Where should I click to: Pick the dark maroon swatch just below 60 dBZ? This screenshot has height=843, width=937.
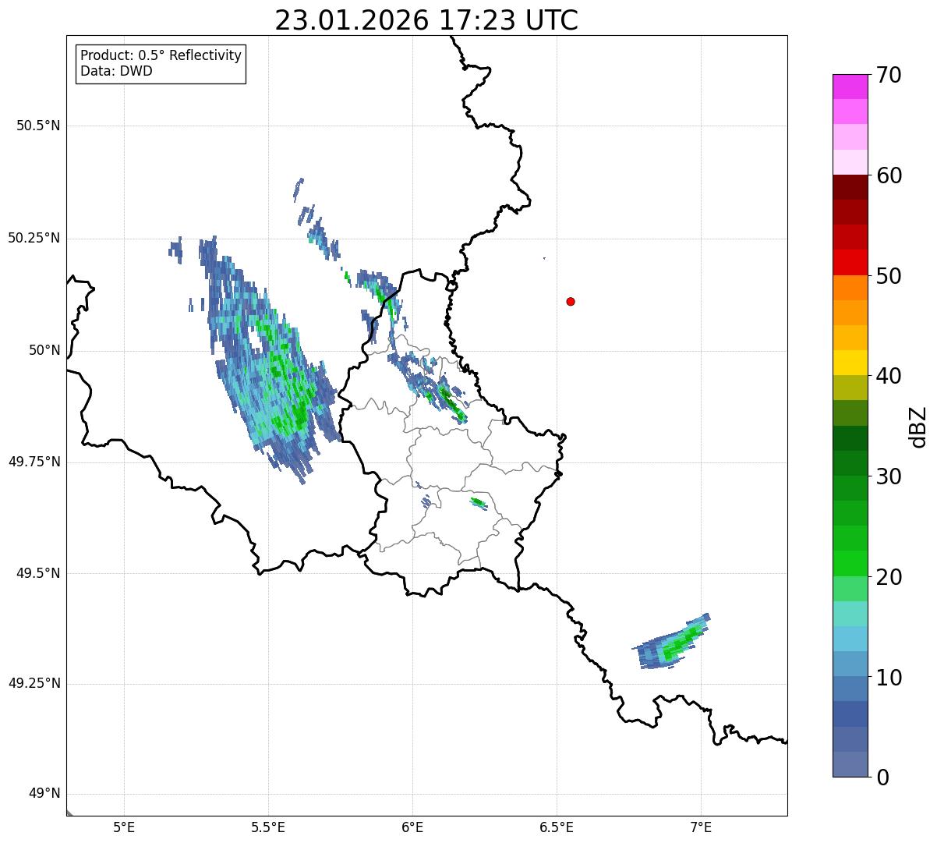point(850,187)
